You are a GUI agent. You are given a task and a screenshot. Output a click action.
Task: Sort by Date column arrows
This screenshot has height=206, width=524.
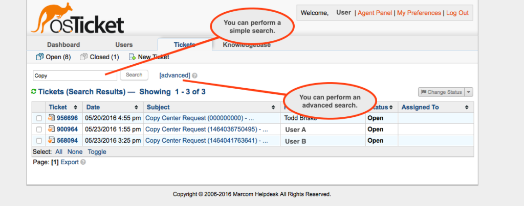coord(136,108)
